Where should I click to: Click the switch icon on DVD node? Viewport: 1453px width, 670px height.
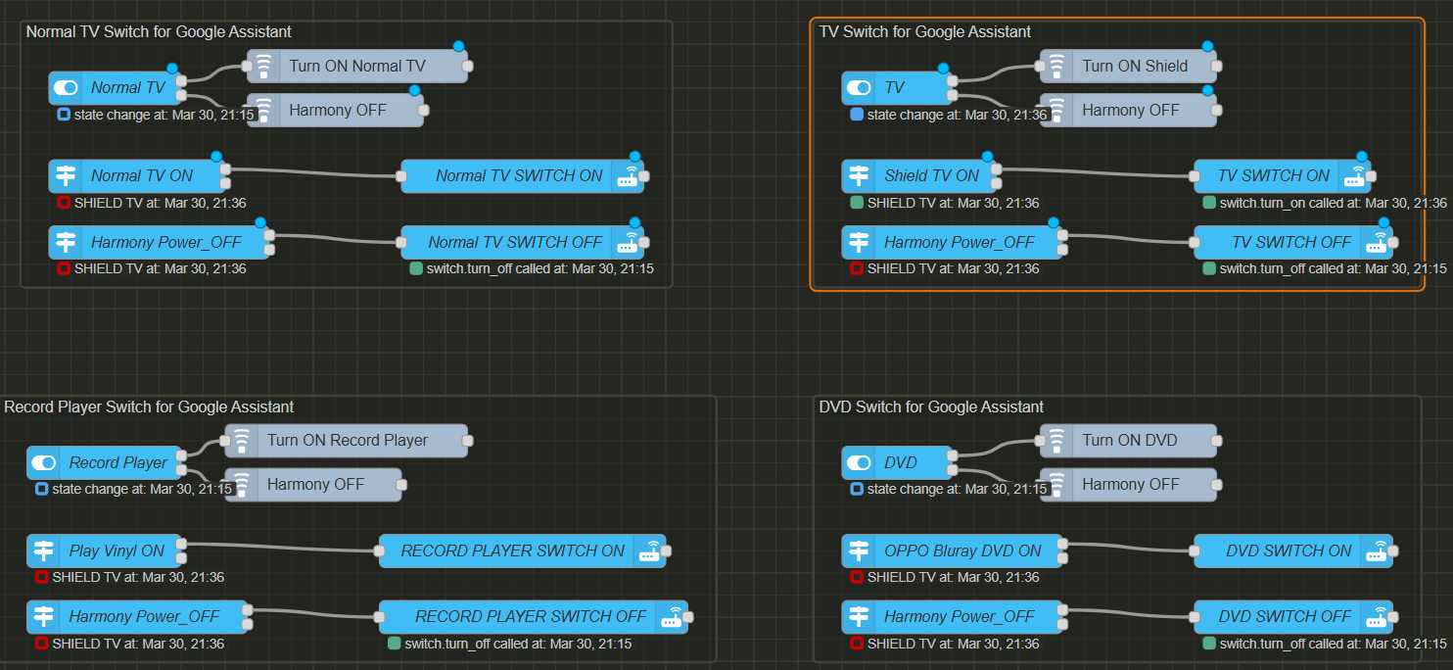tap(859, 463)
